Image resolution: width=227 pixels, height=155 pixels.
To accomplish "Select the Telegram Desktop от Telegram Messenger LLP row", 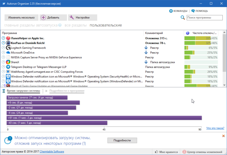I will [x=110, y=67].
